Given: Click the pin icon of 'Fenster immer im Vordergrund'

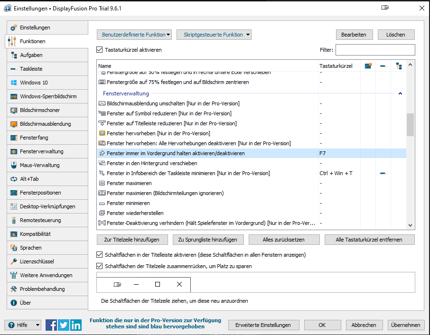Looking at the screenshot, I should pos(102,153).
